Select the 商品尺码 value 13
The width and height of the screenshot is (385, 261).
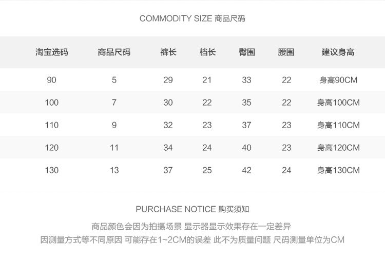coord(114,170)
